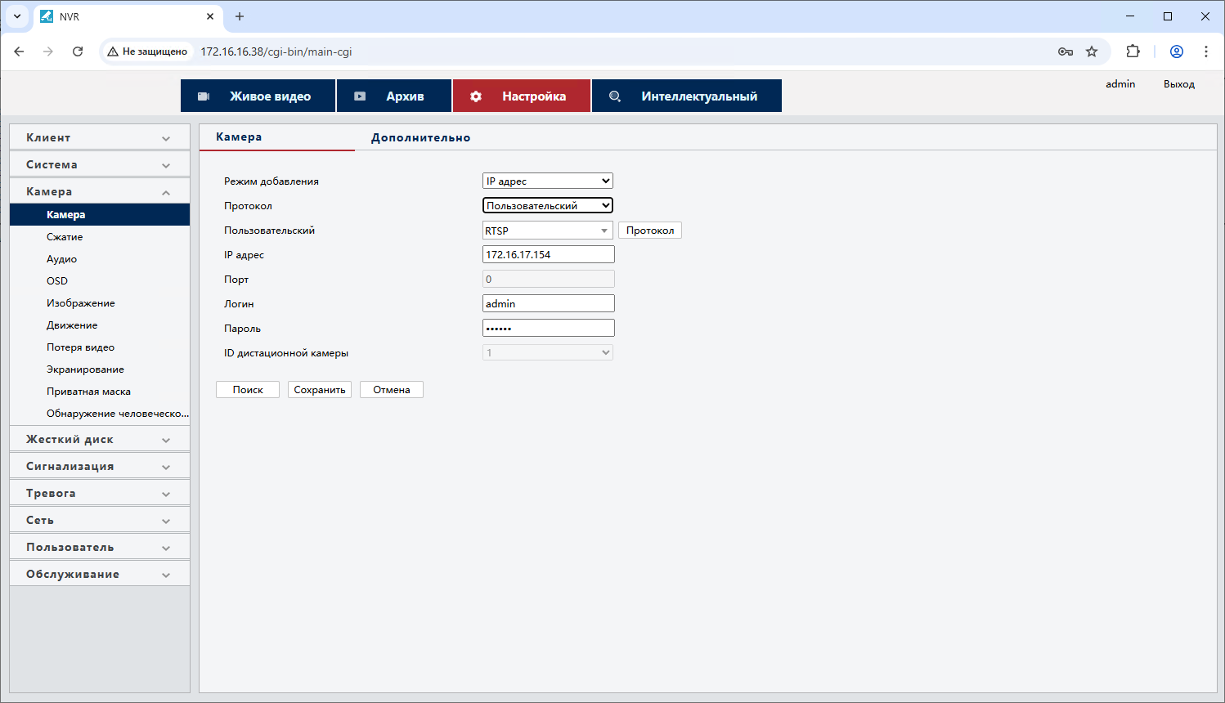Image resolution: width=1225 pixels, height=703 pixels.
Task: Click the Порт input field
Action: pyautogui.click(x=549, y=279)
